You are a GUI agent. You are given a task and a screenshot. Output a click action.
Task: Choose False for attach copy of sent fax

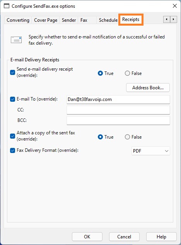click(x=127, y=137)
